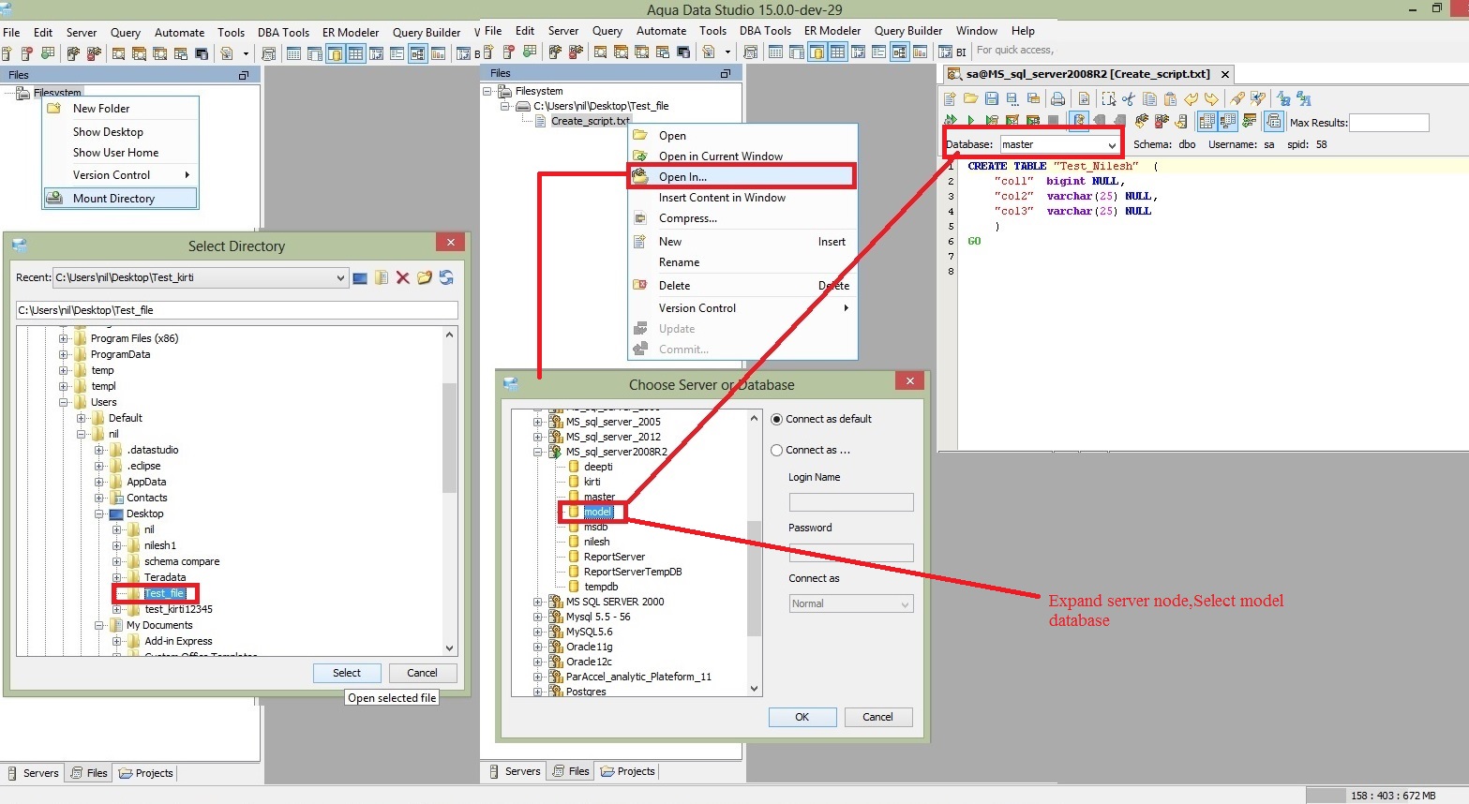Select the sa@MS_sql_server2008R2 script tab
This screenshot has width=1469, height=804.
point(1087,74)
